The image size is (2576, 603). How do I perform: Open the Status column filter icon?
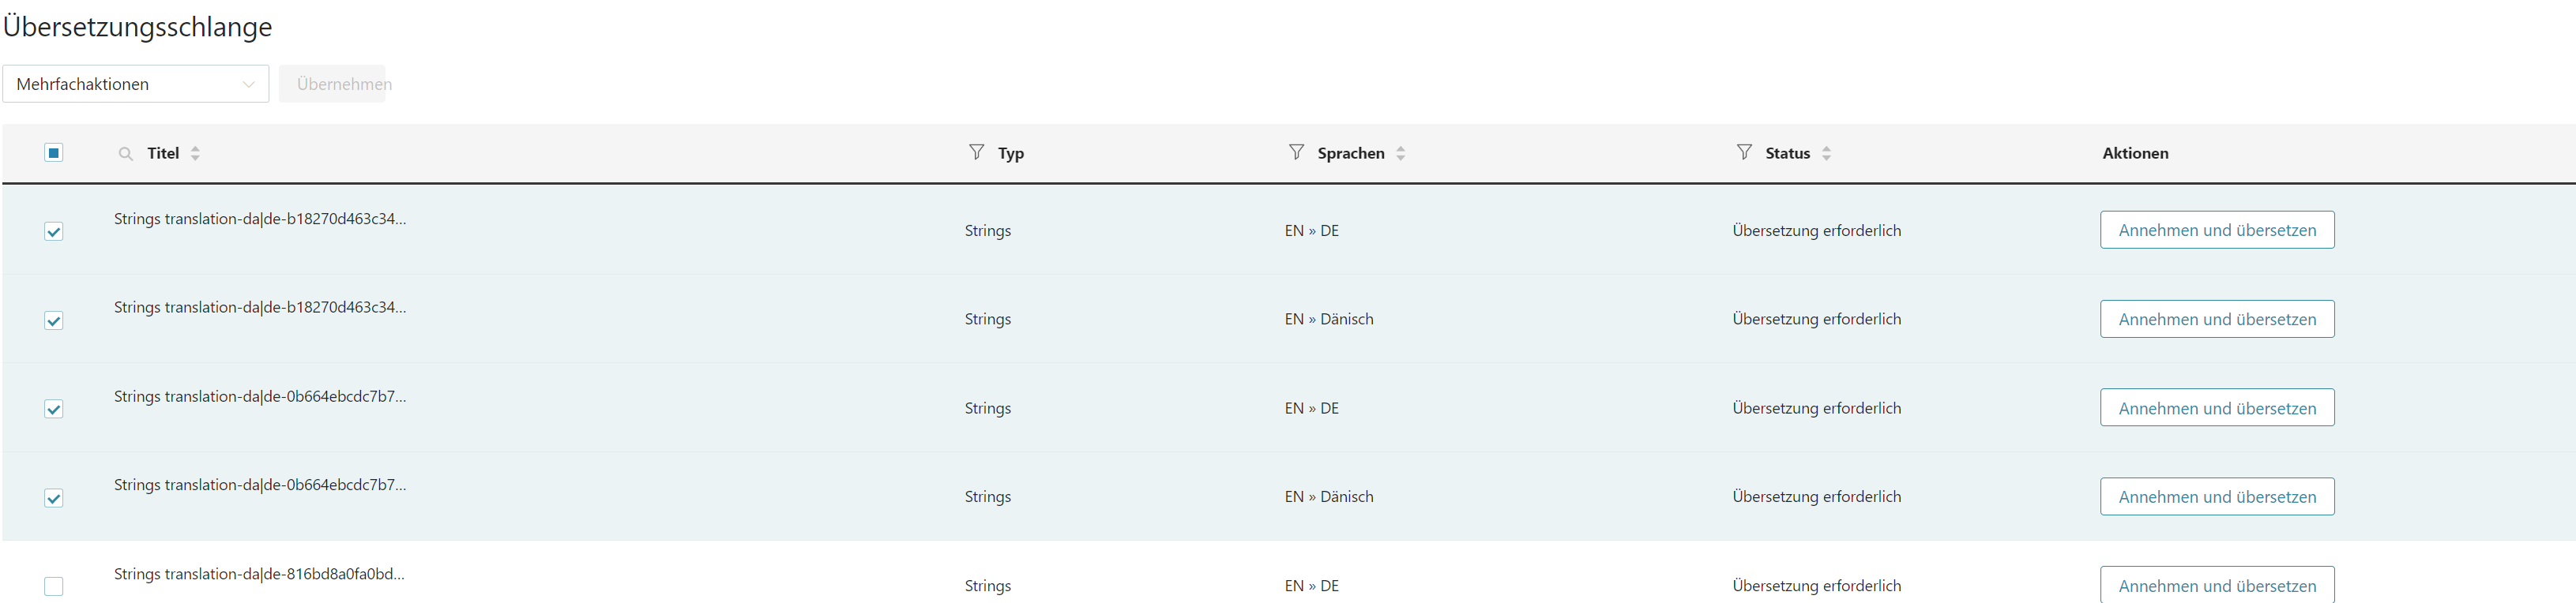click(1744, 152)
